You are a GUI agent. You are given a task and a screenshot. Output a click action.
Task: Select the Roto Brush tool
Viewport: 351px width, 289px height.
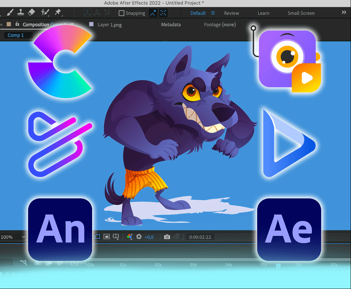(45, 13)
